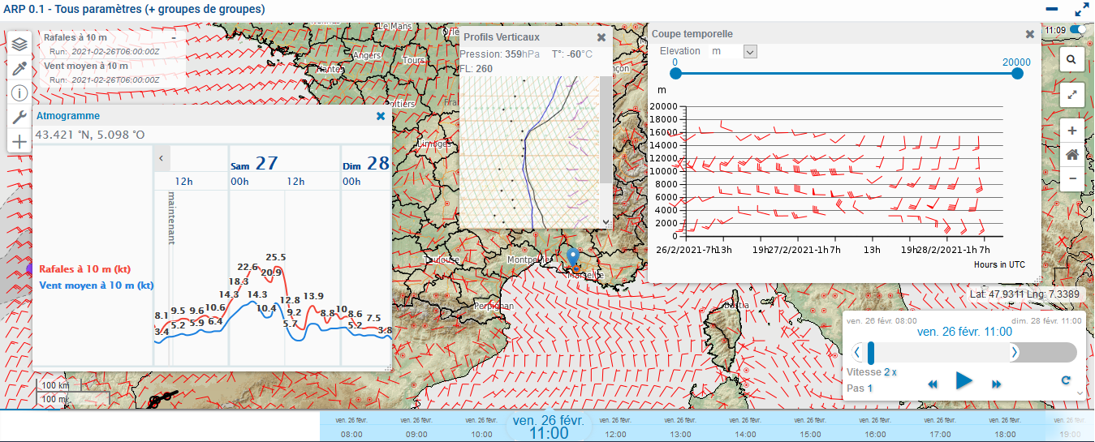Open the info tool in left toolbar

click(x=19, y=92)
